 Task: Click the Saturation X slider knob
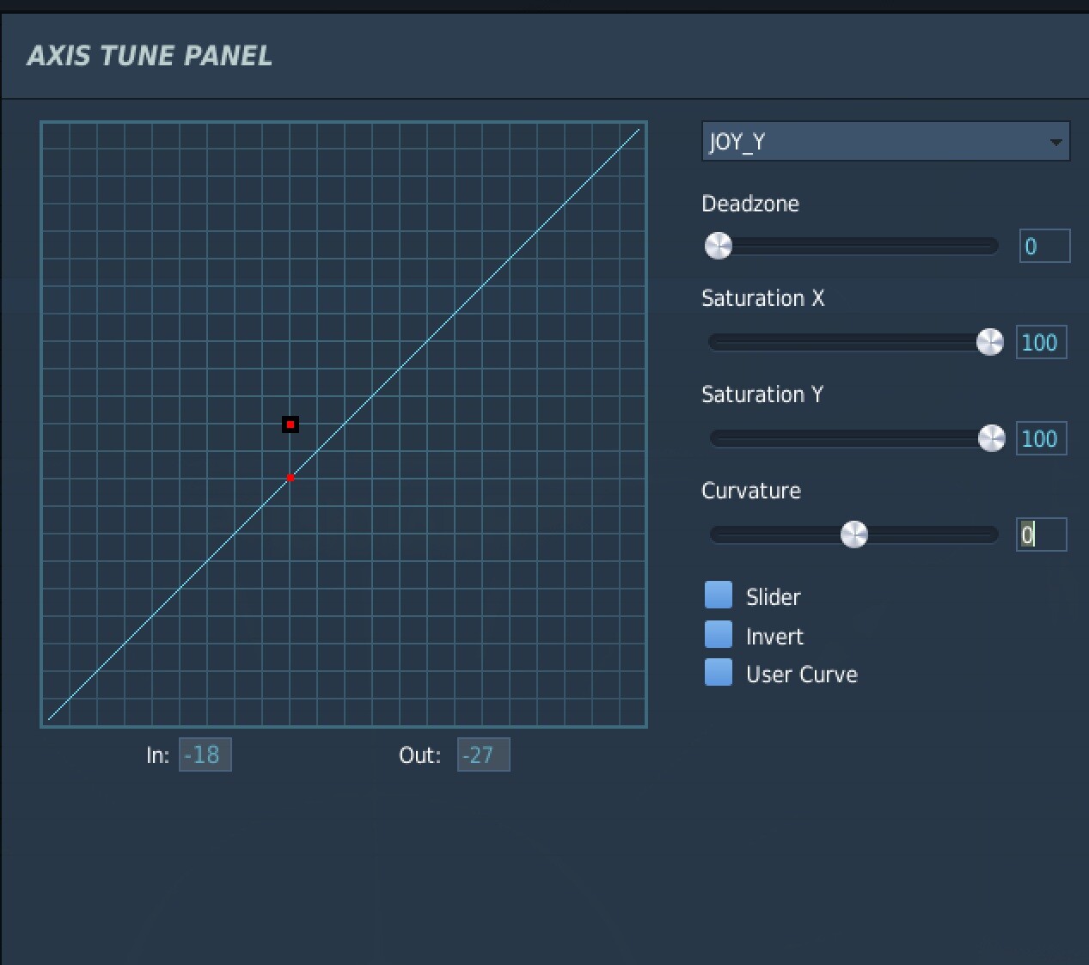pyautogui.click(x=990, y=342)
